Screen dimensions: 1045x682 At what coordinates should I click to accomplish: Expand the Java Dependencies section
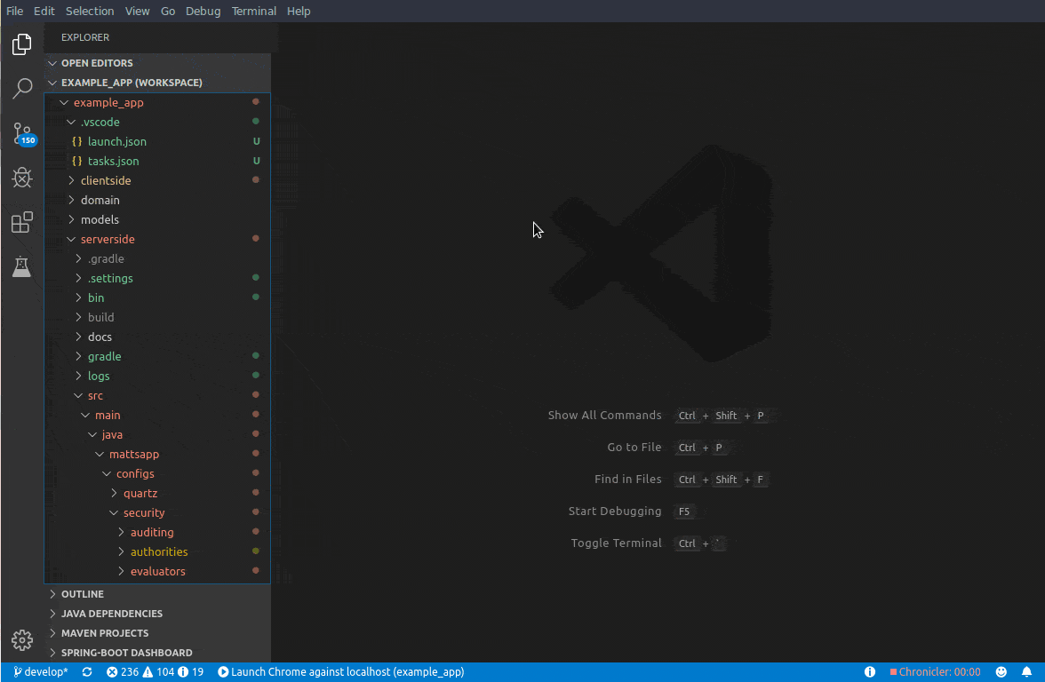[x=111, y=614]
